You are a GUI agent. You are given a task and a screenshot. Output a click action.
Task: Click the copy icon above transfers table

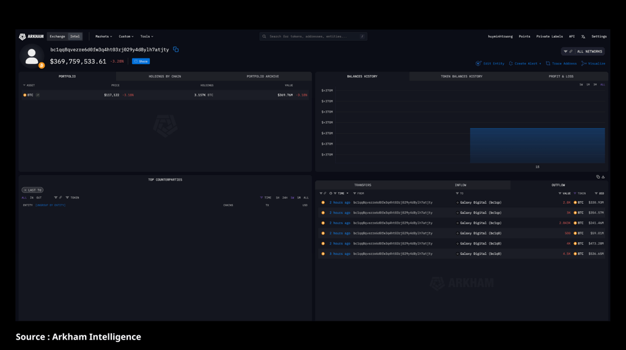598,177
